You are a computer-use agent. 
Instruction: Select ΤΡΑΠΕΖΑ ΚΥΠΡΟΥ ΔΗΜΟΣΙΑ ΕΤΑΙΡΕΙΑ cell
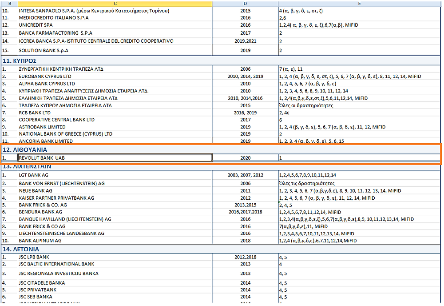tap(115, 105)
